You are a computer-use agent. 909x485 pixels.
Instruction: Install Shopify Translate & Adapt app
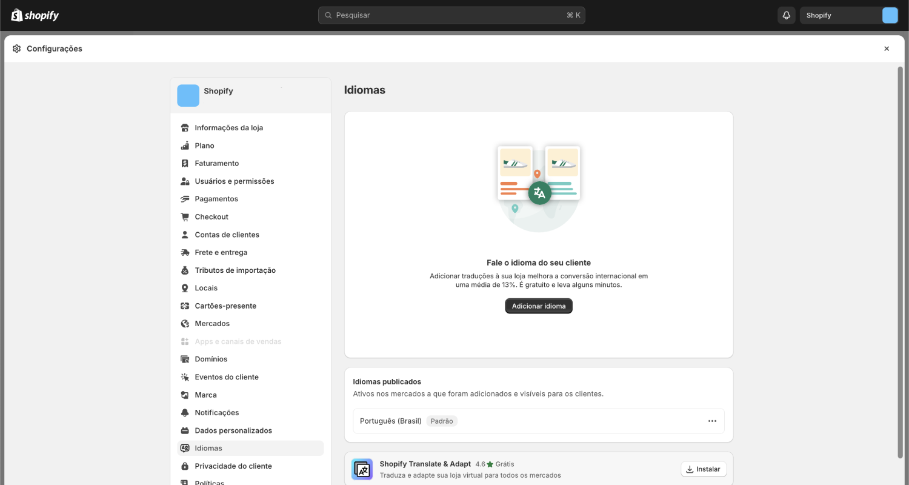(x=704, y=469)
